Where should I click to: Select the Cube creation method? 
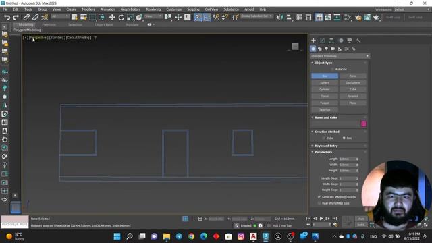click(324, 138)
